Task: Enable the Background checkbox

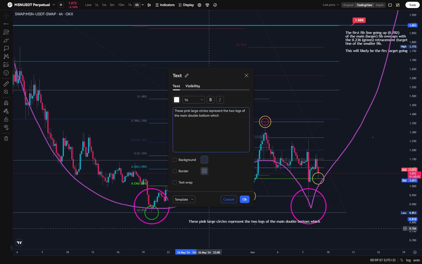Action: 175,160
